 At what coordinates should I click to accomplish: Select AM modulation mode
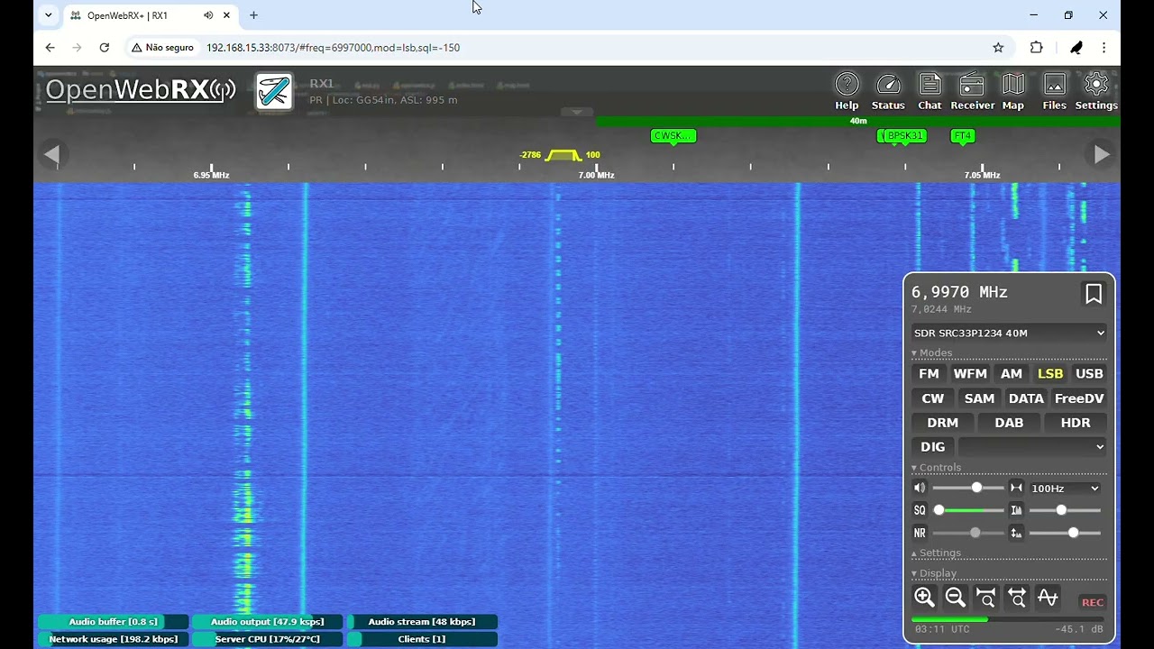pyautogui.click(x=1012, y=373)
